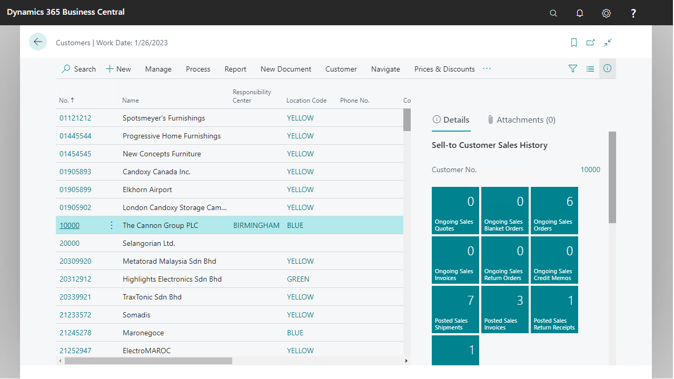Image resolution: width=674 pixels, height=379 pixels.
Task: Open Ongoing Sales Credit Memos tile
Action: [x=554, y=260]
